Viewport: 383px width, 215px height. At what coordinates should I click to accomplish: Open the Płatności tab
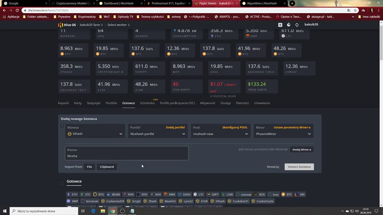coord(242,103)
